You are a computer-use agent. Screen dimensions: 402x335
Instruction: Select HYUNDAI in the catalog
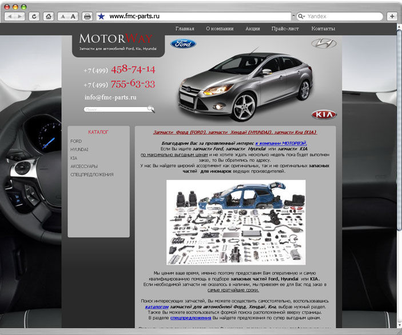pyautogui.click(x=79, y=149)
